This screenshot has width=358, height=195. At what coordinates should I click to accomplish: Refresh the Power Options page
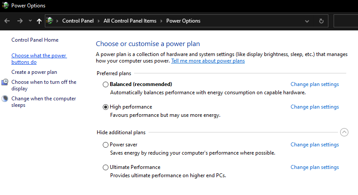(x=321, y=21)
